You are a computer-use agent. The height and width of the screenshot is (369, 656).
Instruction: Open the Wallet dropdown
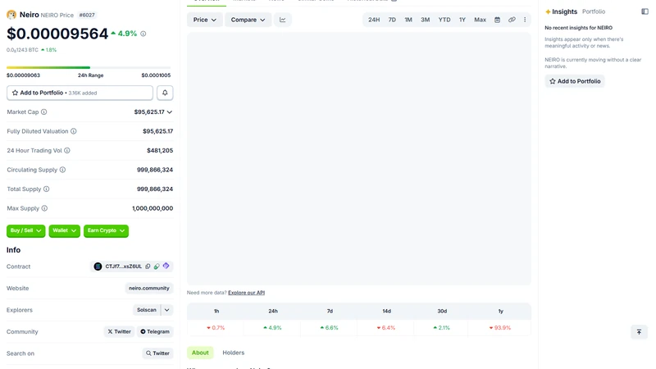click(x=65, y=230)
